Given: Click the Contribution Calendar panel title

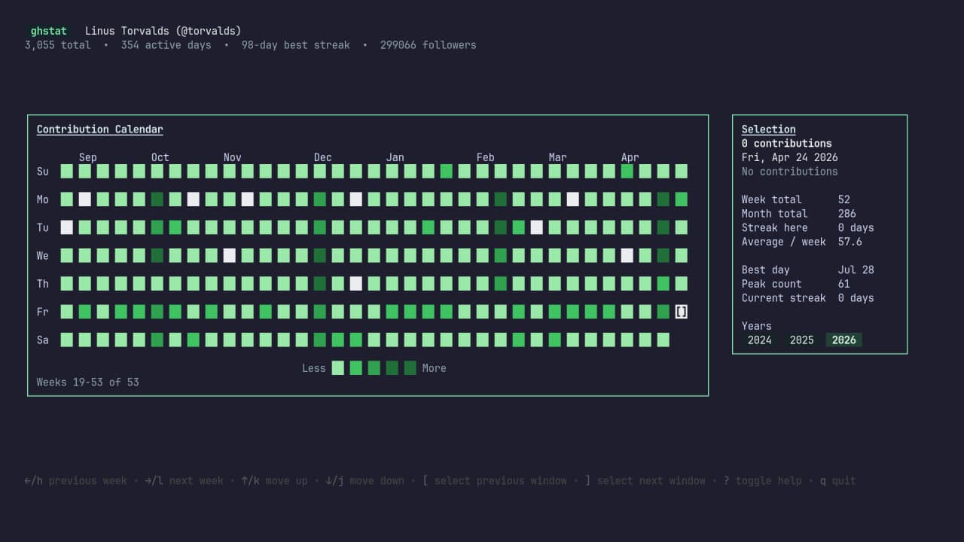Looking at the screenshot, I should [x=99, y=129].
